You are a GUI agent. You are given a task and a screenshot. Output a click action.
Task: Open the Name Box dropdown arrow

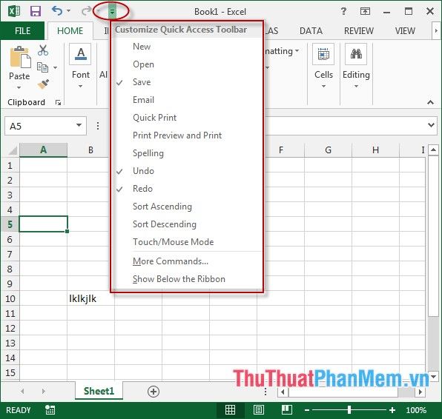(79, 125)
